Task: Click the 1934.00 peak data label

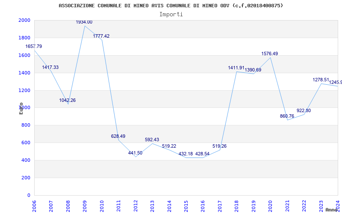Action: click(84, 22)
